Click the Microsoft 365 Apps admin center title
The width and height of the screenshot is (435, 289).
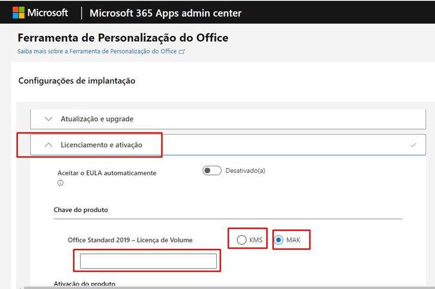[166, 13]
